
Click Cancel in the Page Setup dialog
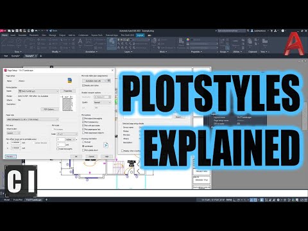click(91, 157)
